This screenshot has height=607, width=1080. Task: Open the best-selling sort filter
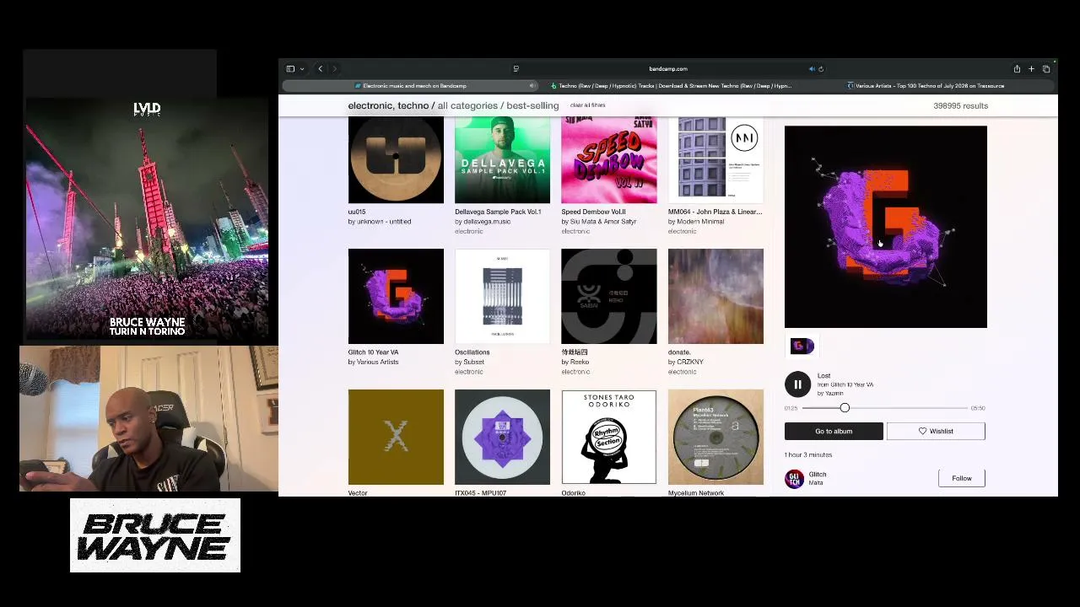point(532,105)
